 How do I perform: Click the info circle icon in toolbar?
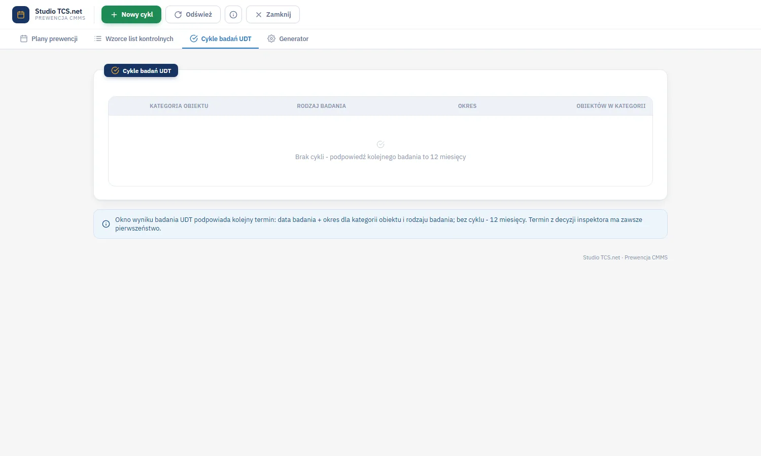(x=233, y=15)
